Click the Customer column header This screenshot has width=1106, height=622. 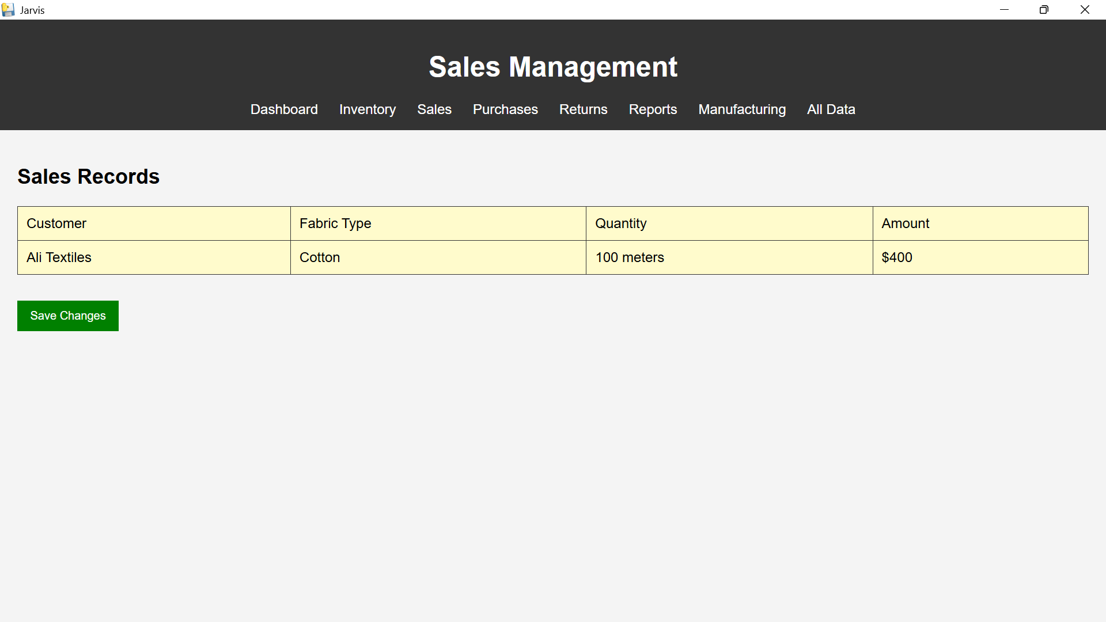click(154, 223)
